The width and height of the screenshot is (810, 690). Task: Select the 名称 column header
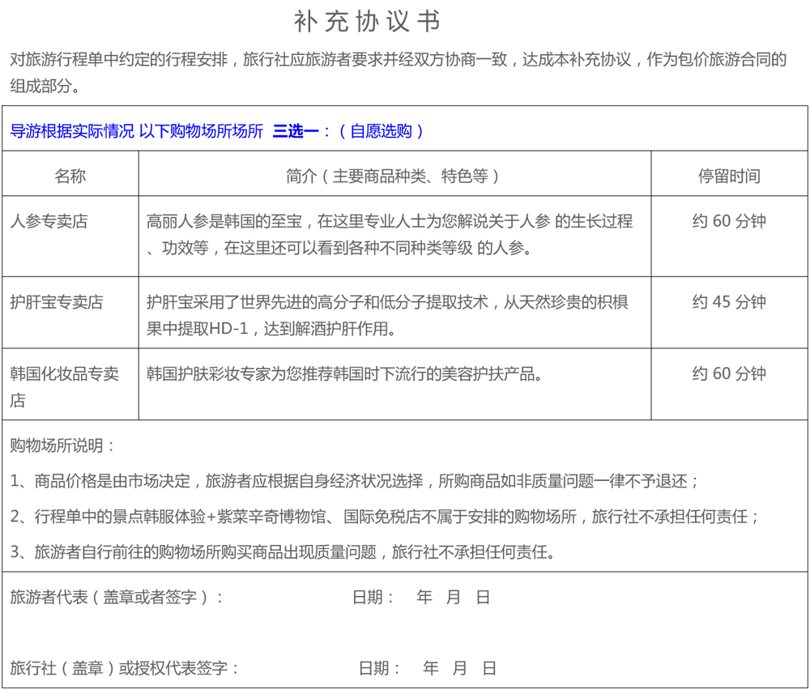pyautogui.click(x=70, y=176)
